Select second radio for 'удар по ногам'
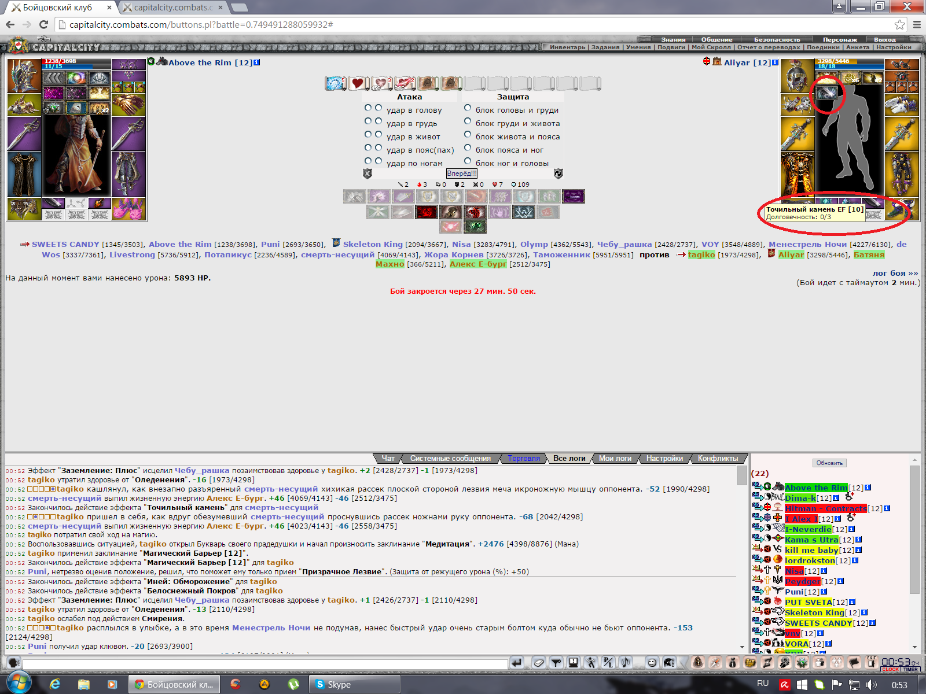This screenshot has width=926, height=694. [379, 161]
